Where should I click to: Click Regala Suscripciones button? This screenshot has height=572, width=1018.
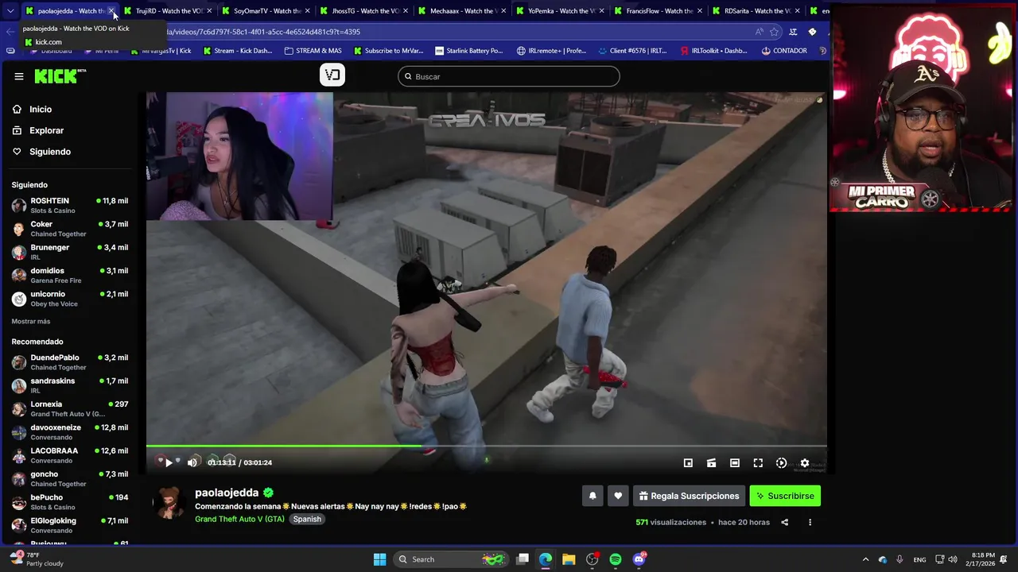click(x=689, y=496)
